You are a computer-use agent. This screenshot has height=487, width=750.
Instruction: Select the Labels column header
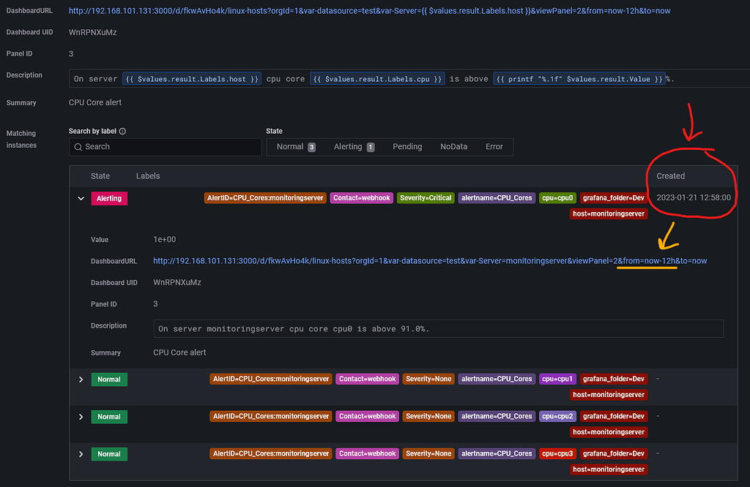[x=147, y=175]
